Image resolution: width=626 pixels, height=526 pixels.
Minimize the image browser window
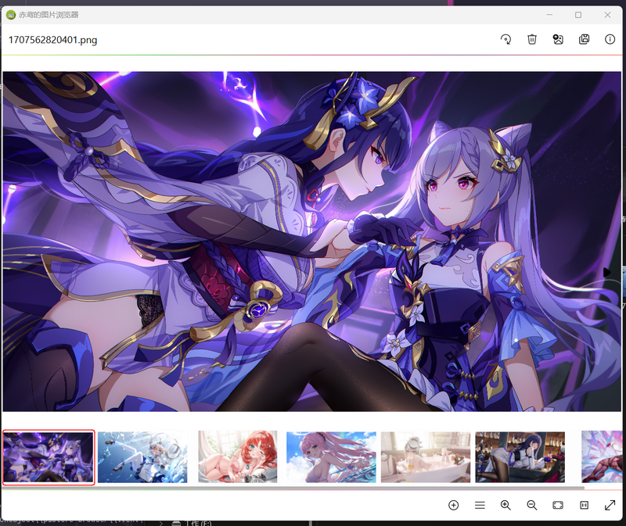pos(549,15)
